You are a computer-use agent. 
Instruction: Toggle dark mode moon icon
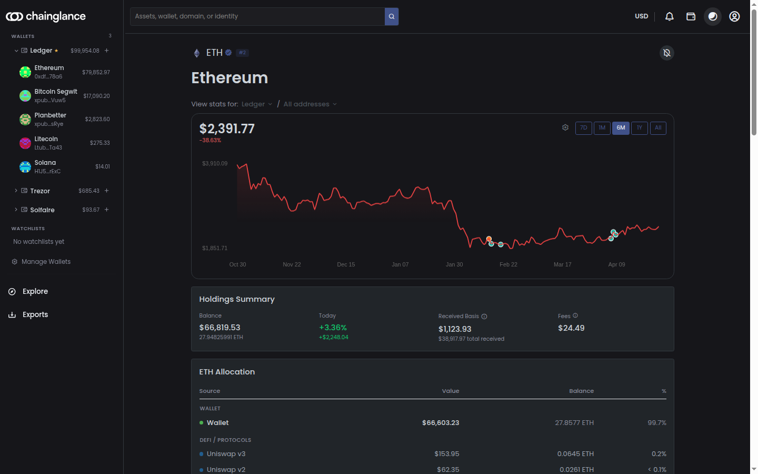(713, 16)
